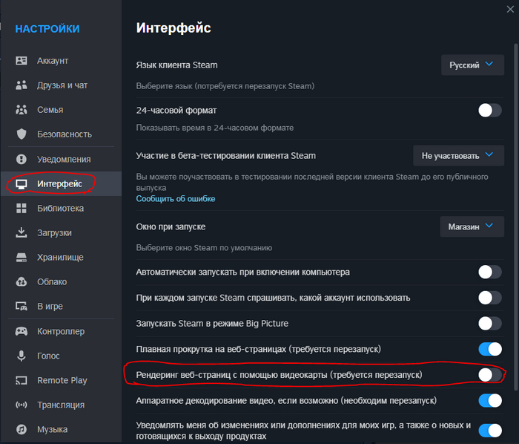Click the Voice (Голос) microphone icon
Viewport: 519px width, 444px height.
pyautogui.click(x=22, y=356)
